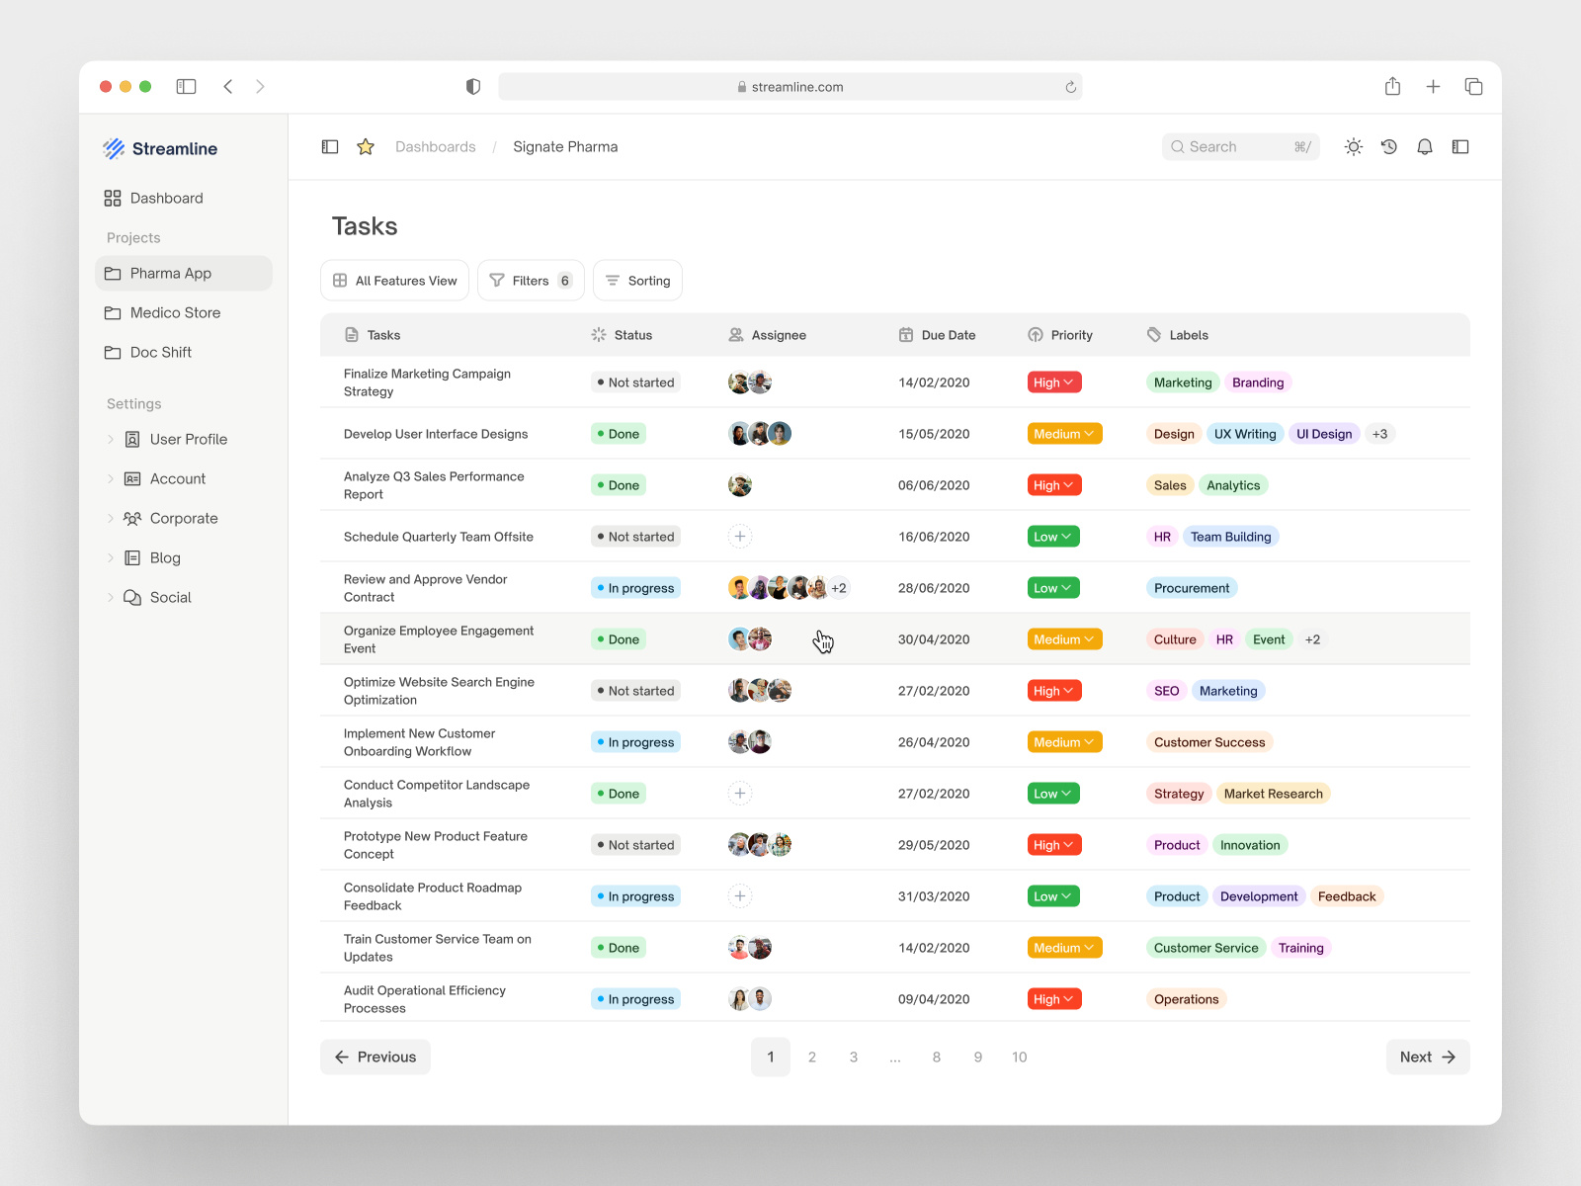Collapse the left sidebar panel icon
1581x1186 pixels.
(329, 146)
